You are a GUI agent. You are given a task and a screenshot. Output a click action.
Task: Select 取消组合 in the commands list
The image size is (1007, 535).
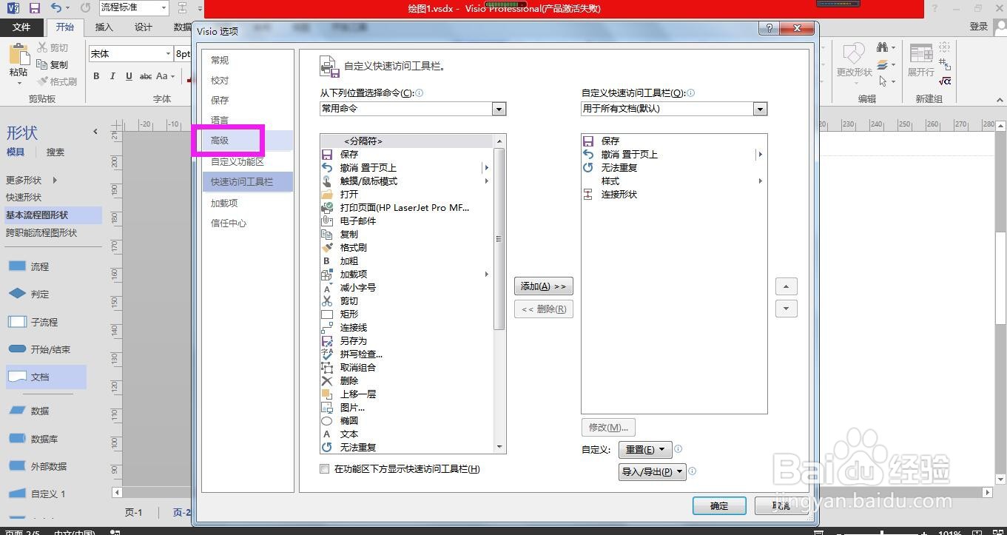tap(358, 367)
